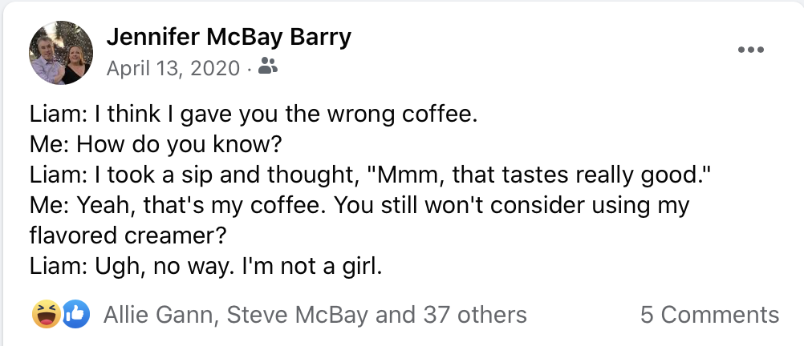Viewport: 804px width, 346px height.
Task: Open the three-dot post options menu
Action: (x=750, y=50)
